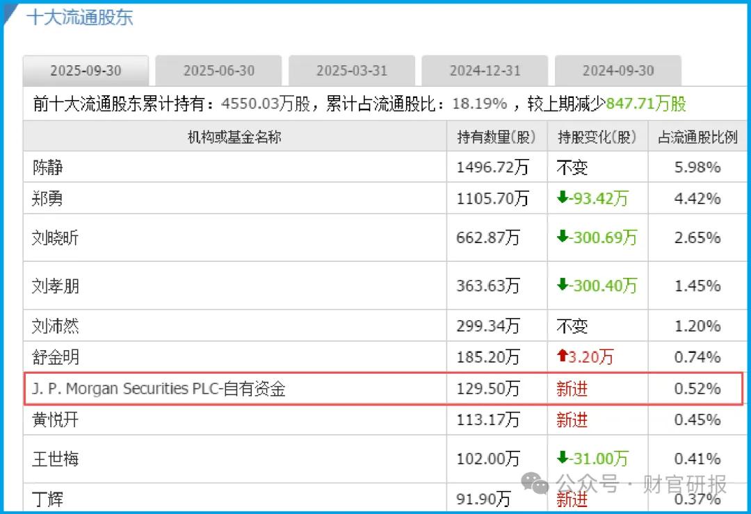
Task: Click the 十大流通股东 section heading
Action: (x=79, y=17)
